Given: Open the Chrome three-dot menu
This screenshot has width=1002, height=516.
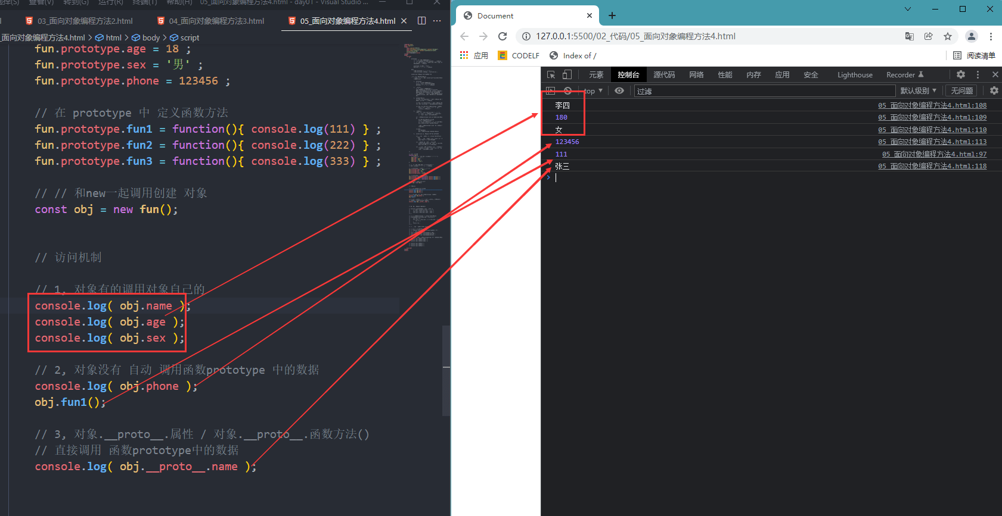Looking at the screenshot, I should coord(991,36).
